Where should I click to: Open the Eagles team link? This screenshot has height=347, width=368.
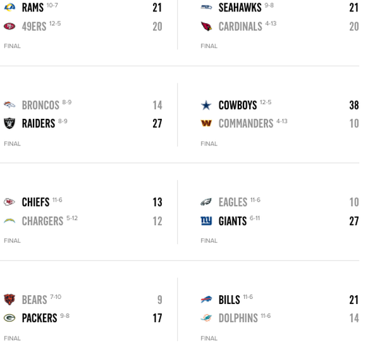point(233,202)
